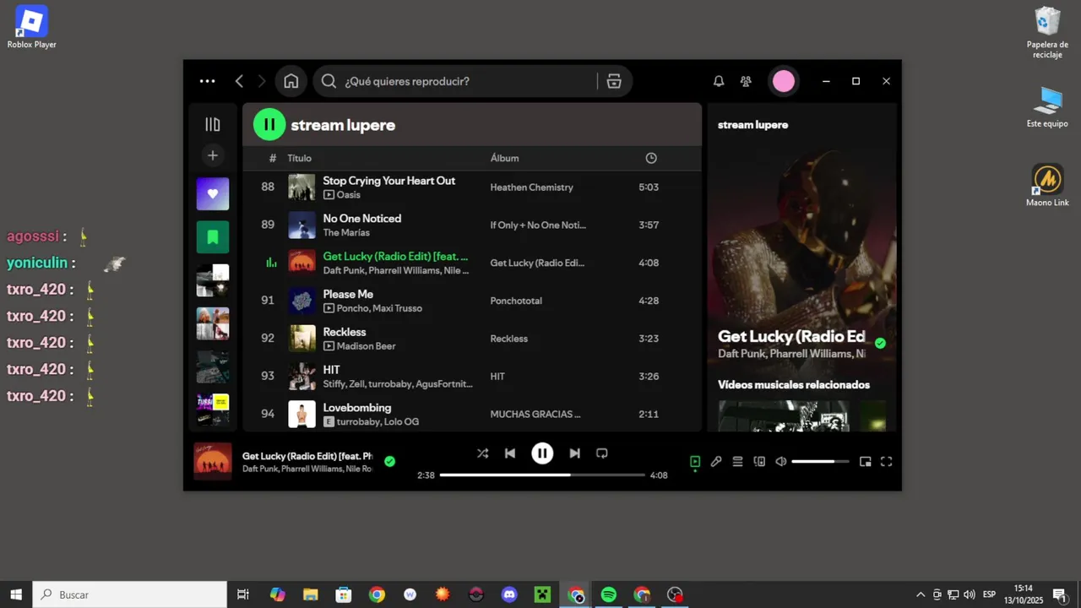Open Discord from the taskbar
The image size is (1081, 608).
coord(509,594)
